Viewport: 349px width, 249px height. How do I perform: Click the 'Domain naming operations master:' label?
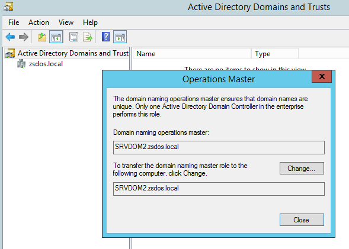coord(161,132)
